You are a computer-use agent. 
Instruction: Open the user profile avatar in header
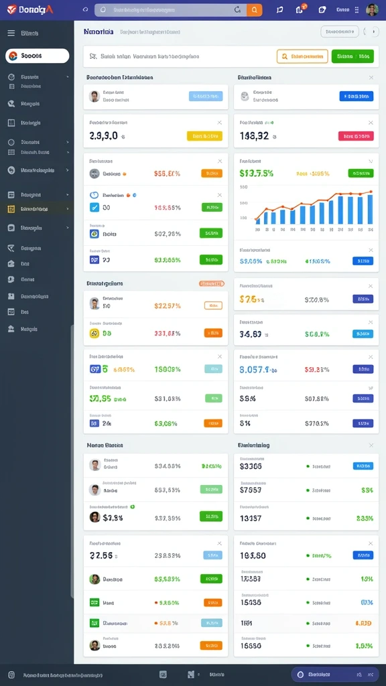pos(373,9)
